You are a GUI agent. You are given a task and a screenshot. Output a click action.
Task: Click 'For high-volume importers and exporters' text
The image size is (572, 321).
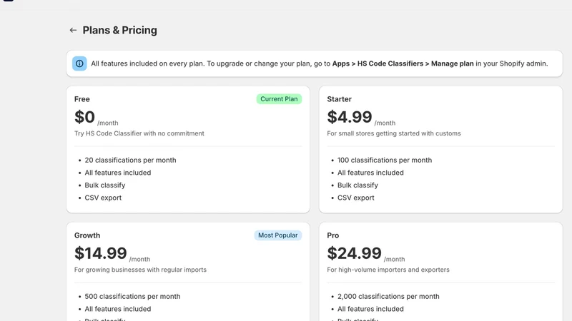pyautogui.click(x=388, y=270)
